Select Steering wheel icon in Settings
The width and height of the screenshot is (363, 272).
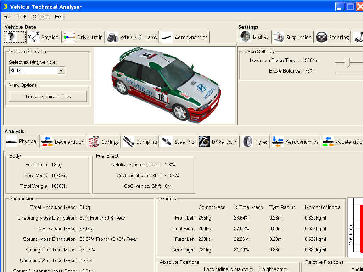[x=322, y=37]
